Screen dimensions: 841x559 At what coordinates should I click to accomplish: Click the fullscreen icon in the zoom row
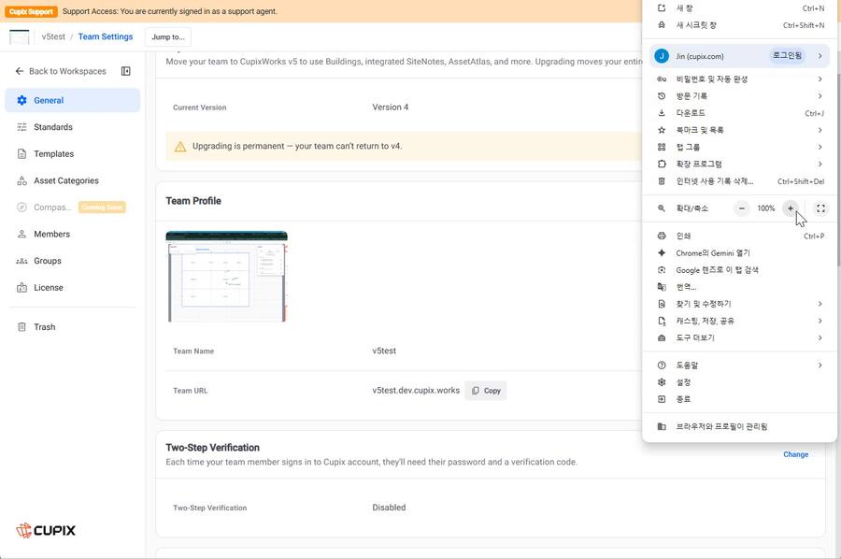coord(820,208)
